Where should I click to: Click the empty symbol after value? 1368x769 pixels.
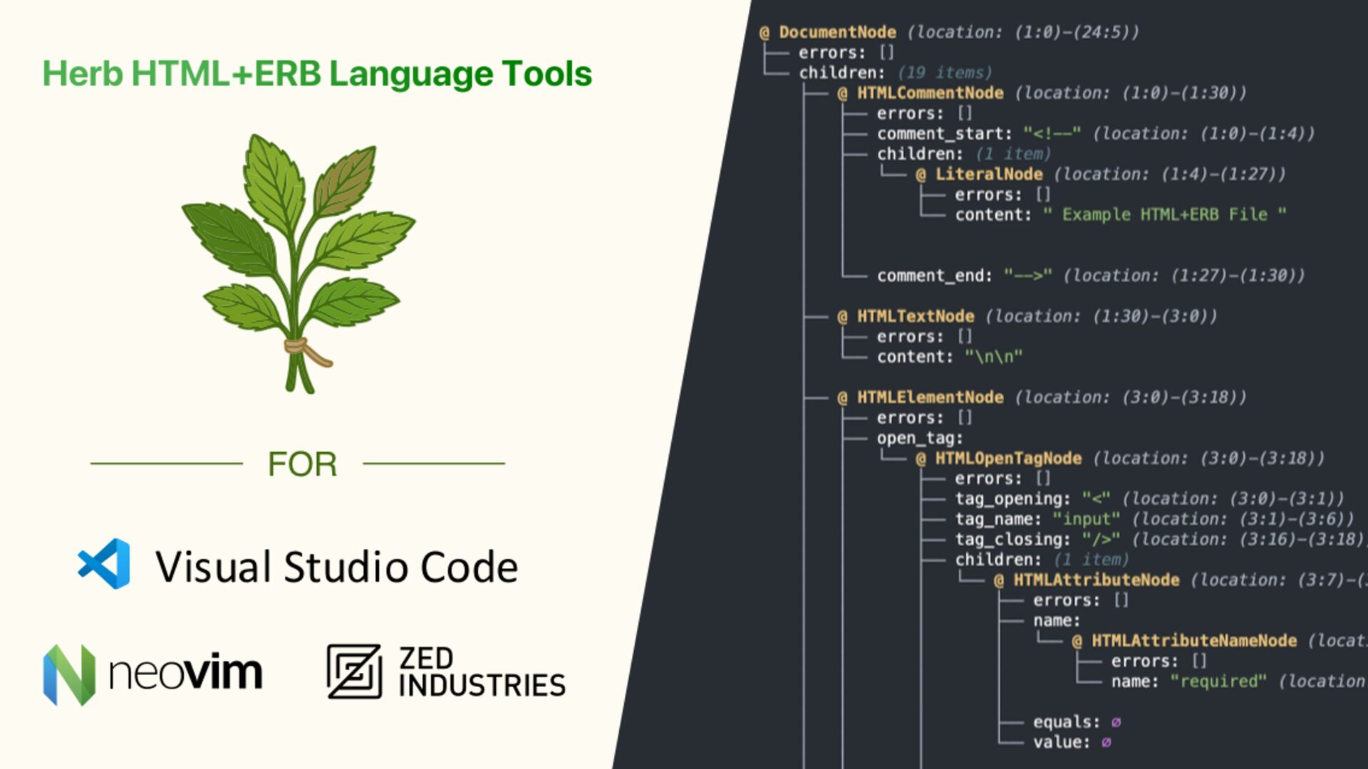1106,743
